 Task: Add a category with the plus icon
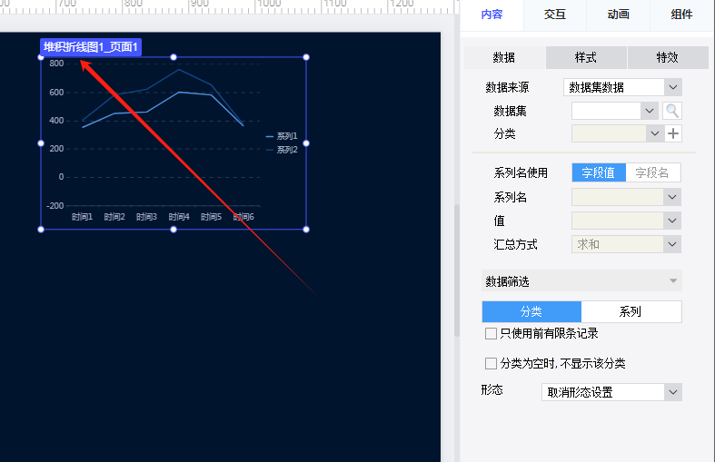[673, 133]
